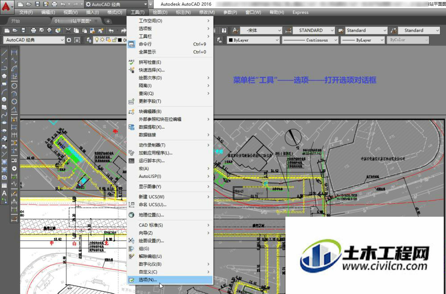The width and height of the screenshot is (446, 294).
Task: Open the 编辑(E) menu
Action: coord(48,12)
